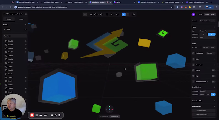This screenshot has width=219, height=120.
Task: Open rectangle tool dropdown arrow
Action: (98, 14)
